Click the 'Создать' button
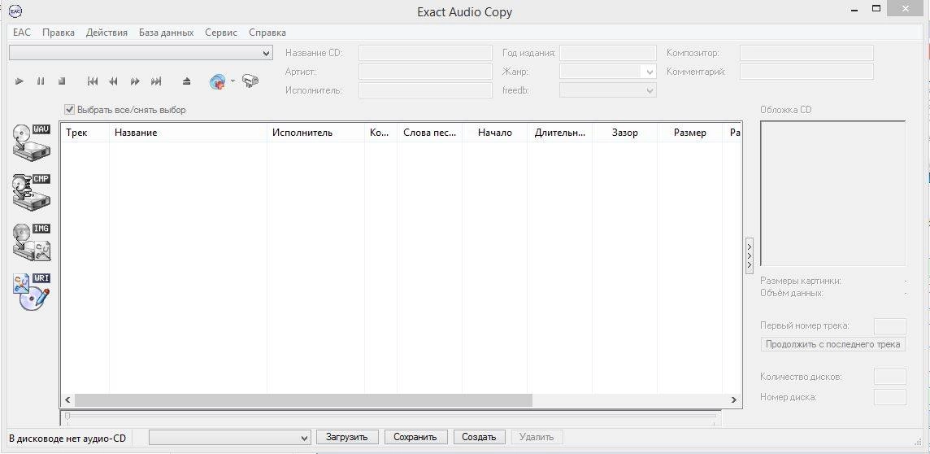This screenshot has height=454, width=930. point(479,438)
